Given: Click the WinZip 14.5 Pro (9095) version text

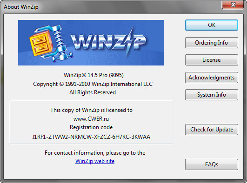Looking at the screenshot, I should 93,75.
